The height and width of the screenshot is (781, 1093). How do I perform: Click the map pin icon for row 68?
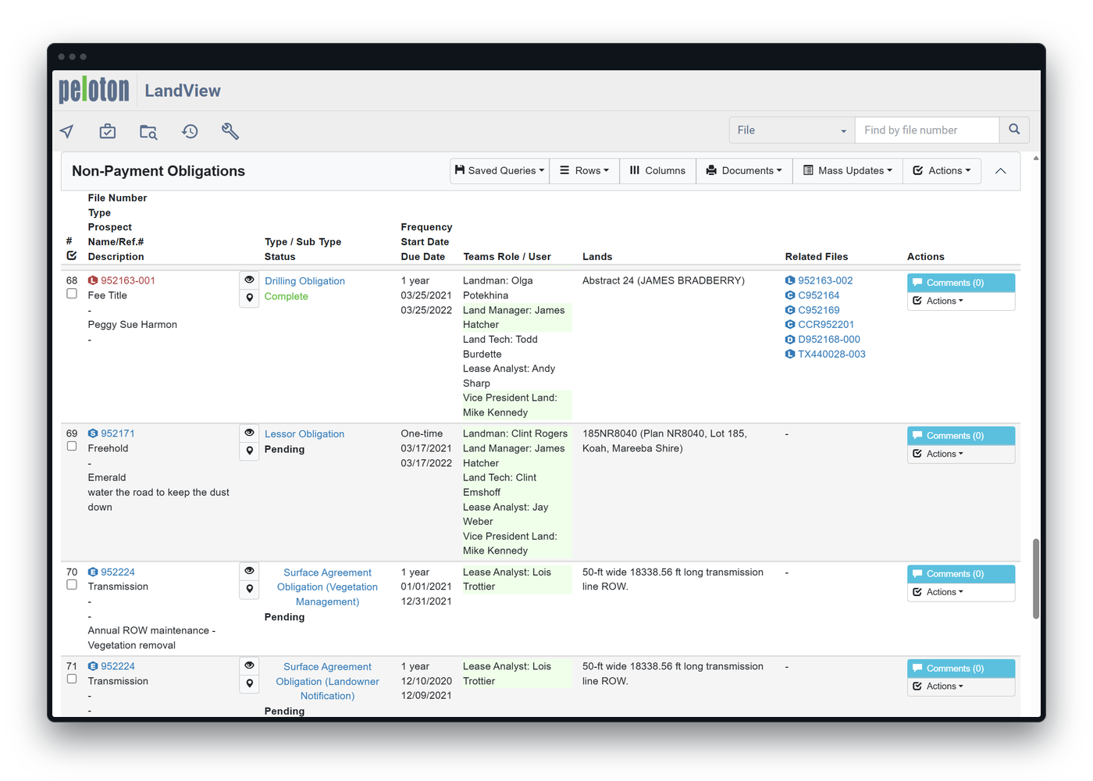[249, 298]
